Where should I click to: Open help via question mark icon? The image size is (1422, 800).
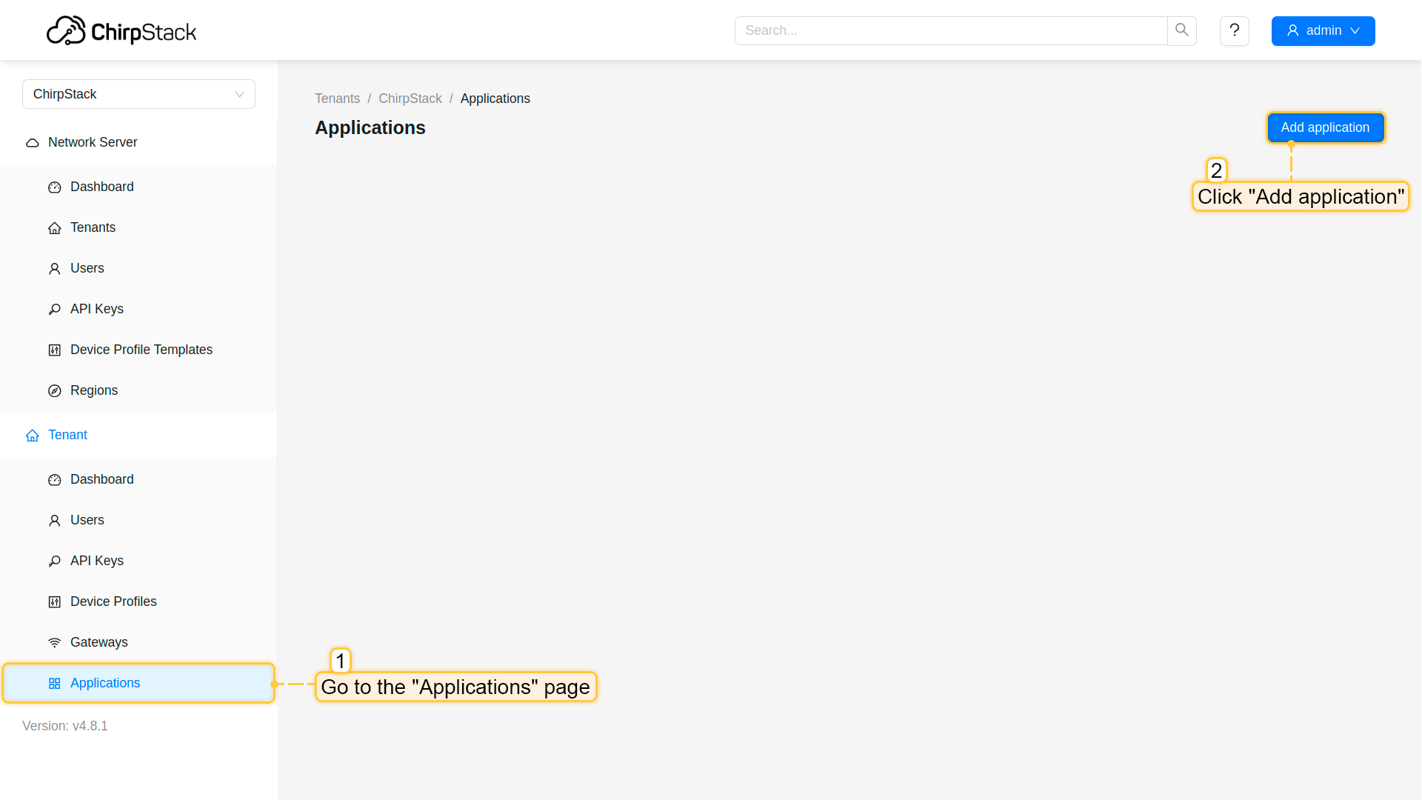pos(1234,30)
